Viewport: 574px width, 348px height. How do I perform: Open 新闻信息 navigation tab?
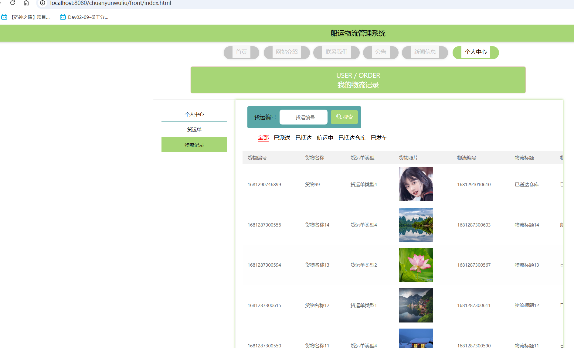tap(425, 52)
